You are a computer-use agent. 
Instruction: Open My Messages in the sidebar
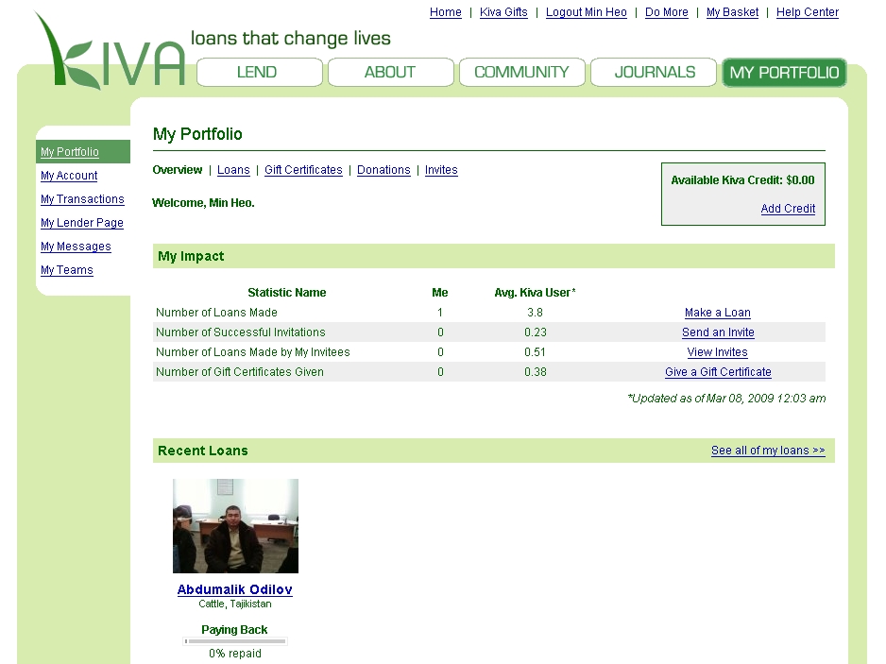pyautogui.click(x=76, y=247)
